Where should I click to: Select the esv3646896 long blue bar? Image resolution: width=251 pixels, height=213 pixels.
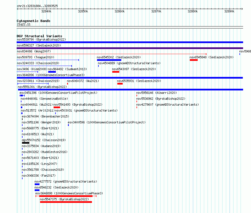coord(130,78)
